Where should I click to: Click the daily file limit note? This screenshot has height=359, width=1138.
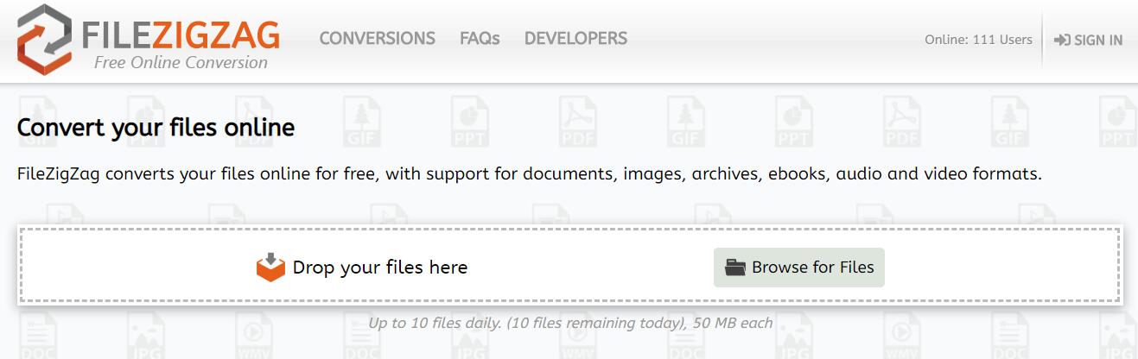pyautogui.click(x=570, y=324)
